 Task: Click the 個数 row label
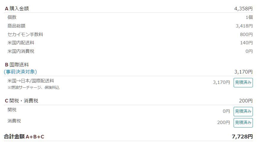(12, 17)
